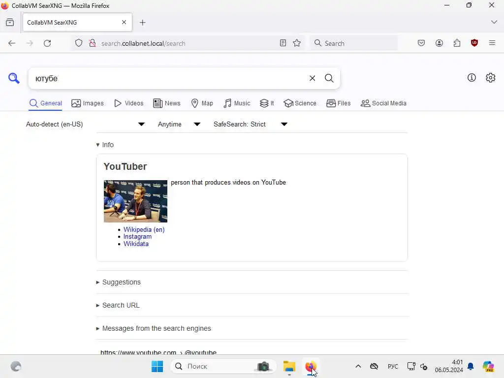The width and height of the screenshot is (504, 378).
Task: Click the Firefox Search box
Action: [353, 43]
